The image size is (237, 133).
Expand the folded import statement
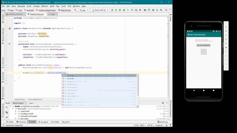coord(23,23)
